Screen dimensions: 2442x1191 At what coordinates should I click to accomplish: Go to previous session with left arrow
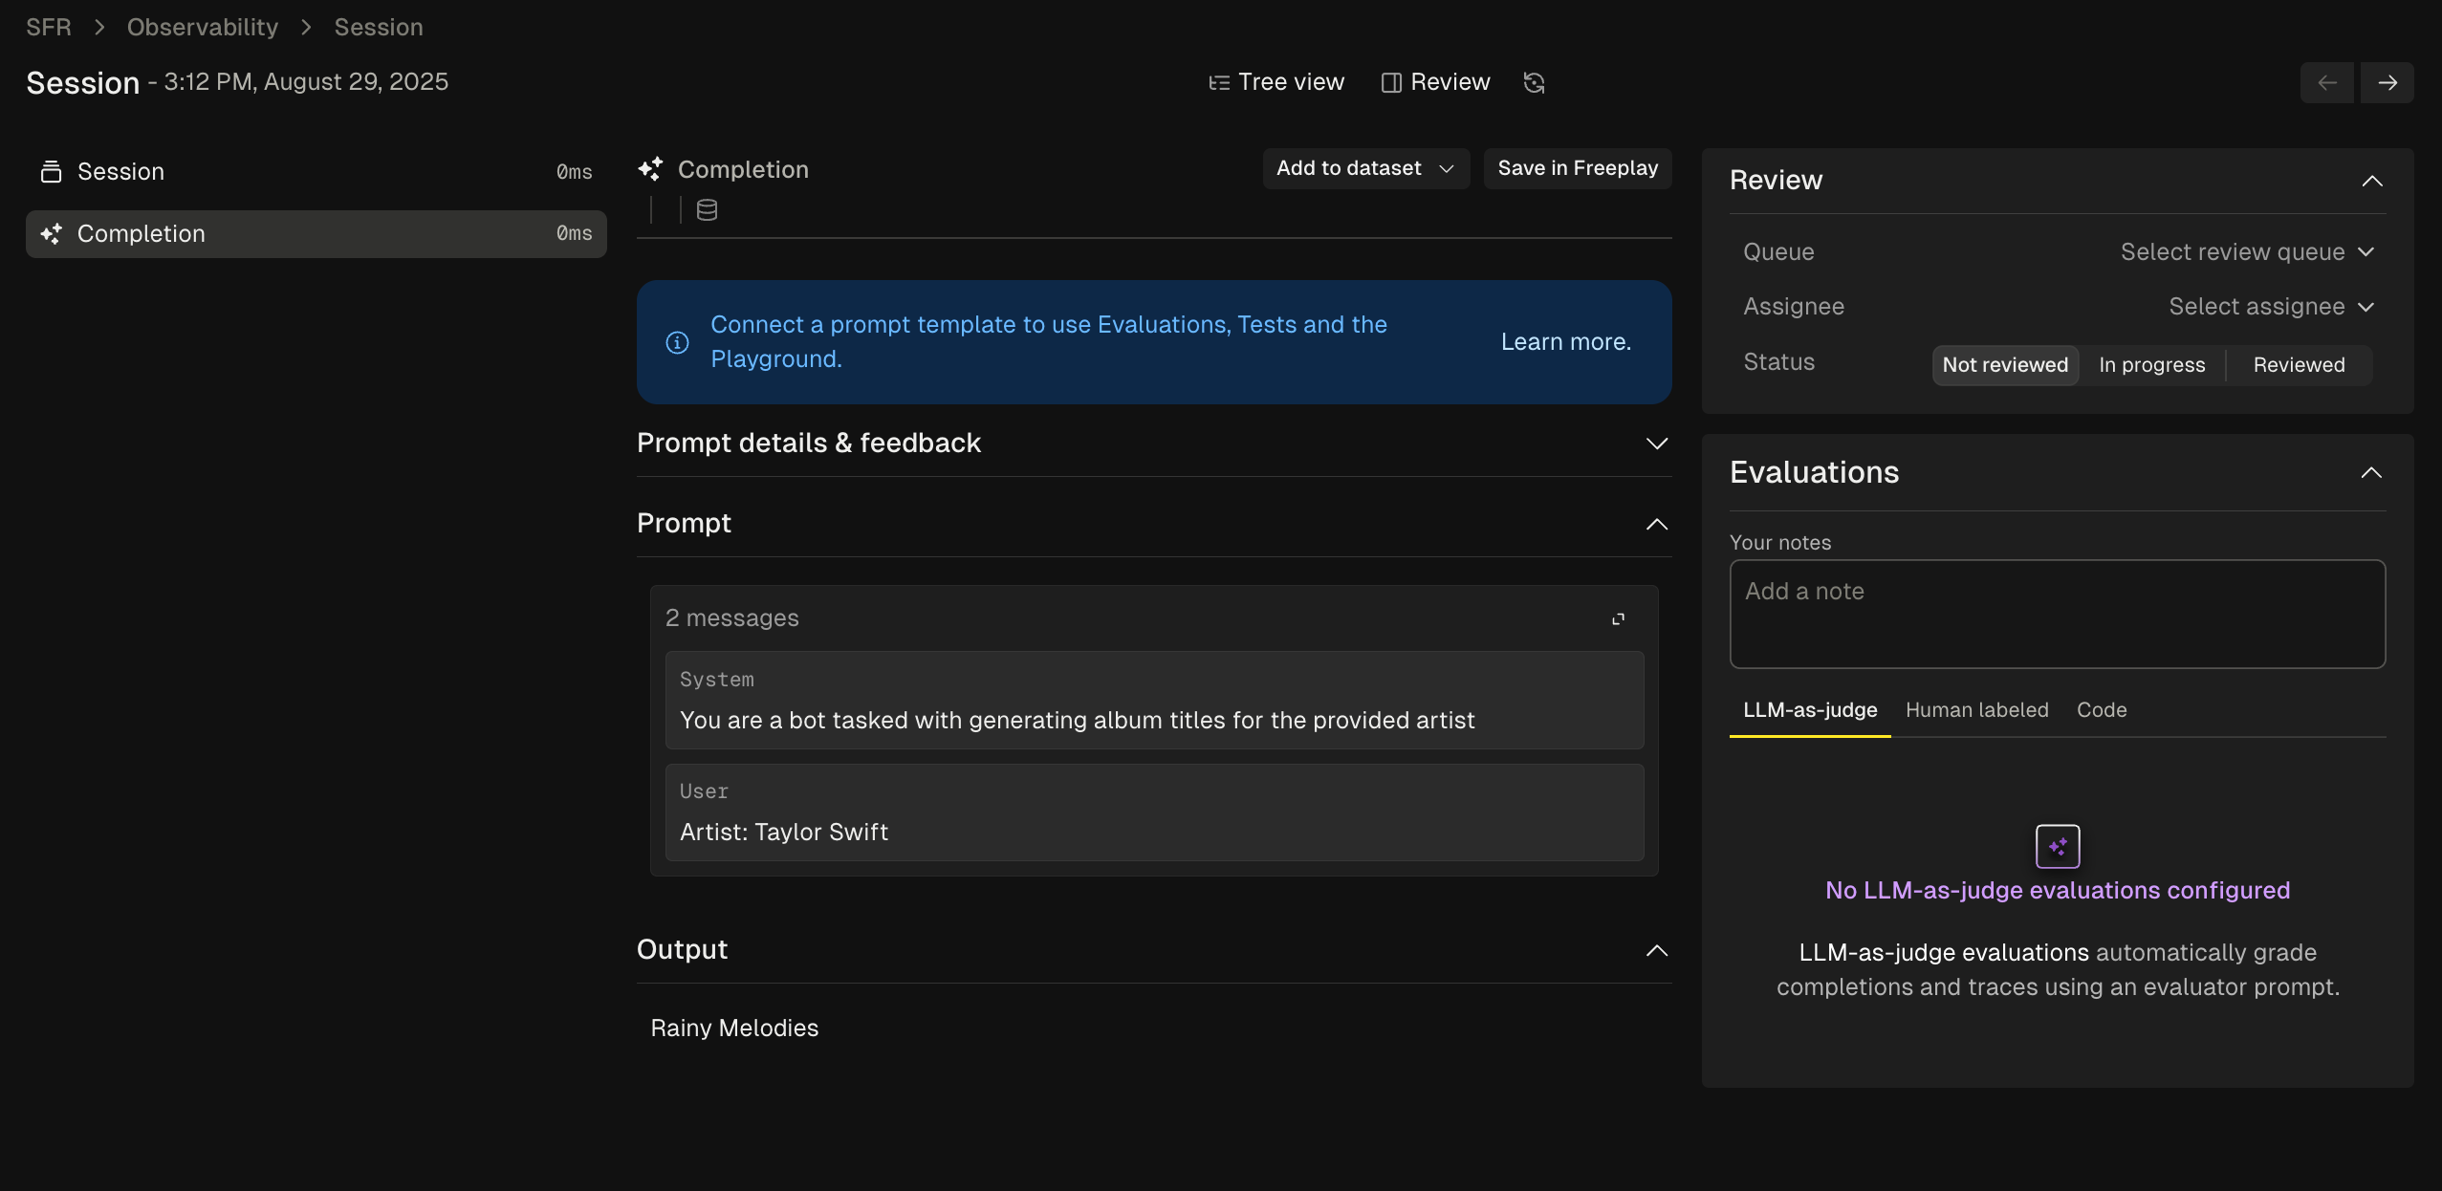(x=2326, y=83)
